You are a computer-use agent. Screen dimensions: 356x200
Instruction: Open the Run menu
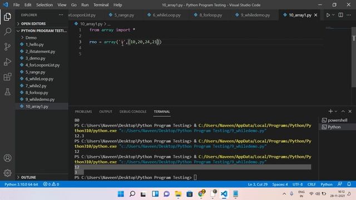(x=85, y=5)
